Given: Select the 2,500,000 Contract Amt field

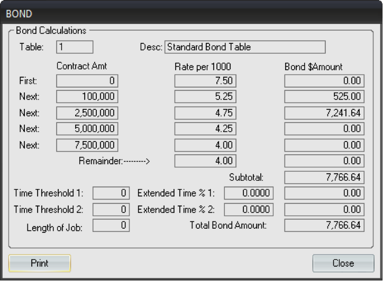Looking at the screenshot, I should [x=87, y=113].
